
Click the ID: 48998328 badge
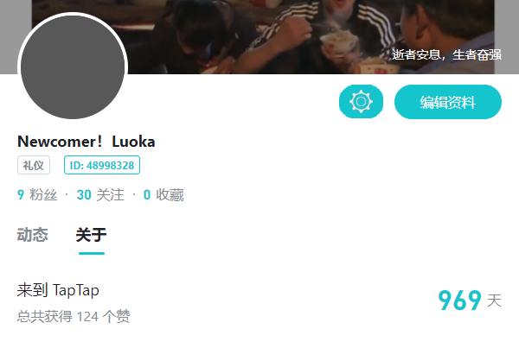[102, 165]
